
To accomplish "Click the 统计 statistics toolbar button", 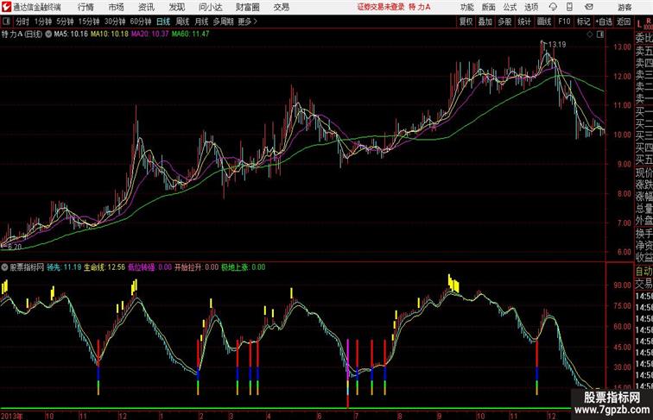I will pyautogui.click(x=524, y=22).
